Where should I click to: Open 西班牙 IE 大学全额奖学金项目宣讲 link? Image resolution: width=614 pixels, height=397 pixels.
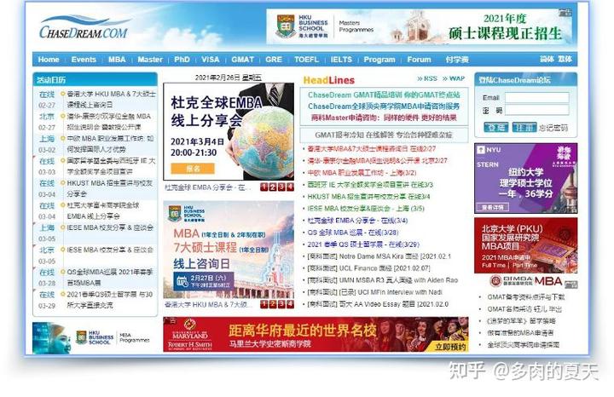pos(370,184)
